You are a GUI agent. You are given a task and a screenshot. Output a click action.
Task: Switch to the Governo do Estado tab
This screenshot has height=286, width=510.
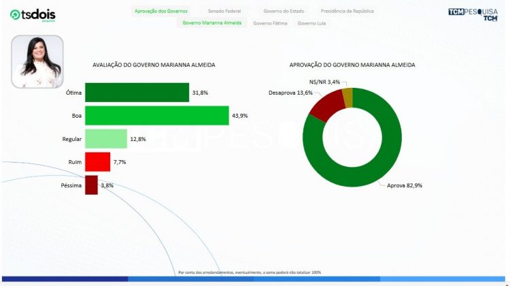tap(286, 12)
